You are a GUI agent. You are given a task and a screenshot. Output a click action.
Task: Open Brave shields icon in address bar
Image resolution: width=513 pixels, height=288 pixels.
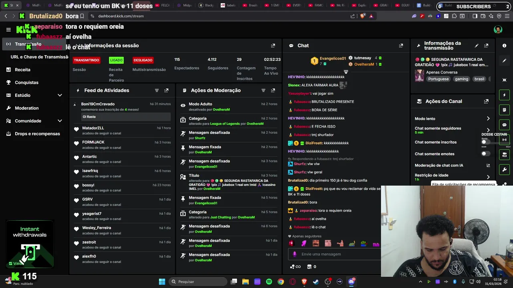coord(363,16)
